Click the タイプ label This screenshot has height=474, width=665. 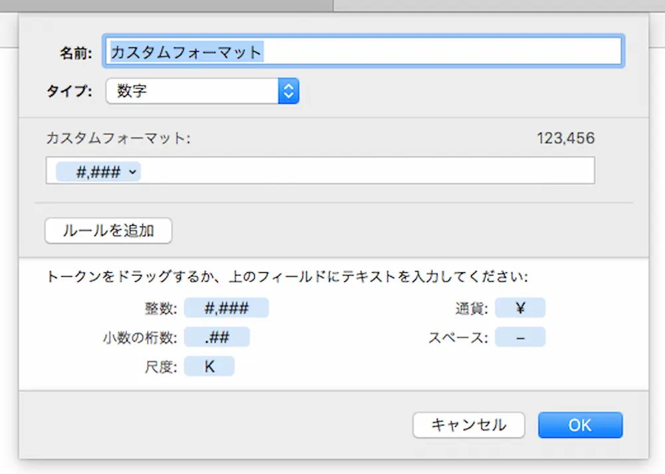point(69,92)
